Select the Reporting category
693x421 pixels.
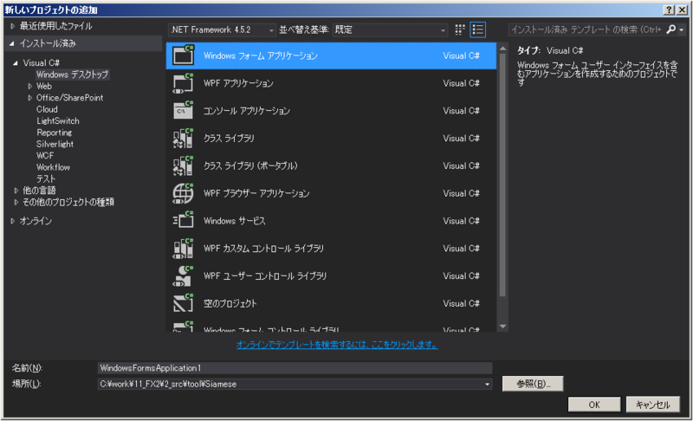click(x=54, y=132)
